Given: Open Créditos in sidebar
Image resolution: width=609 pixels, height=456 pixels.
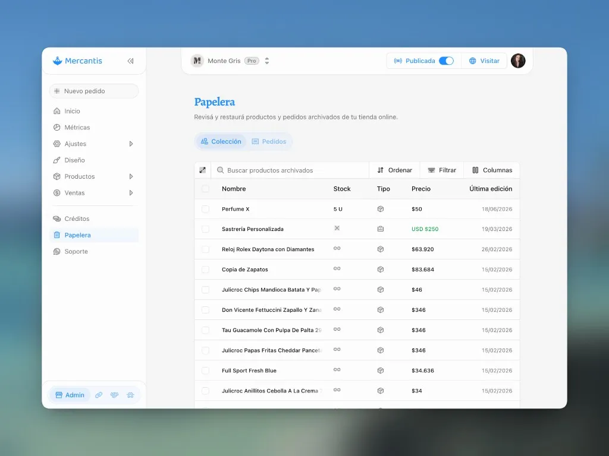Looking at the screenshot, I should coord(94,218).
